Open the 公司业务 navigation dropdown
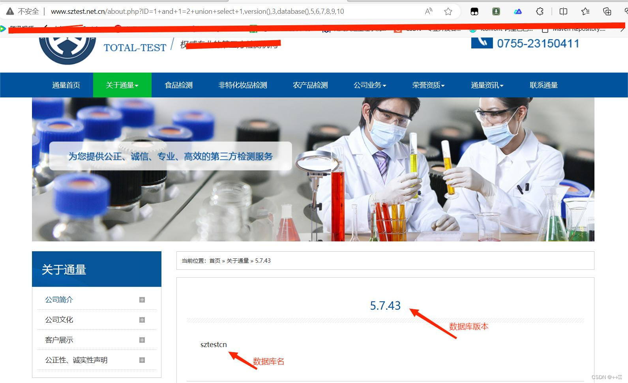This screenshot has height=383, width=628. tap(370, 85)
